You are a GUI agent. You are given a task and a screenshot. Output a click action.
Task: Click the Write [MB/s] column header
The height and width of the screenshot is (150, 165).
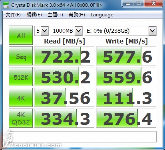click(127, 41)
